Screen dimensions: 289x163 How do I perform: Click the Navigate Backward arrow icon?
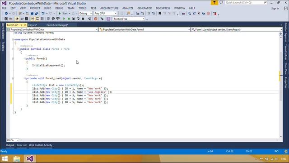[x=6, y=14]
